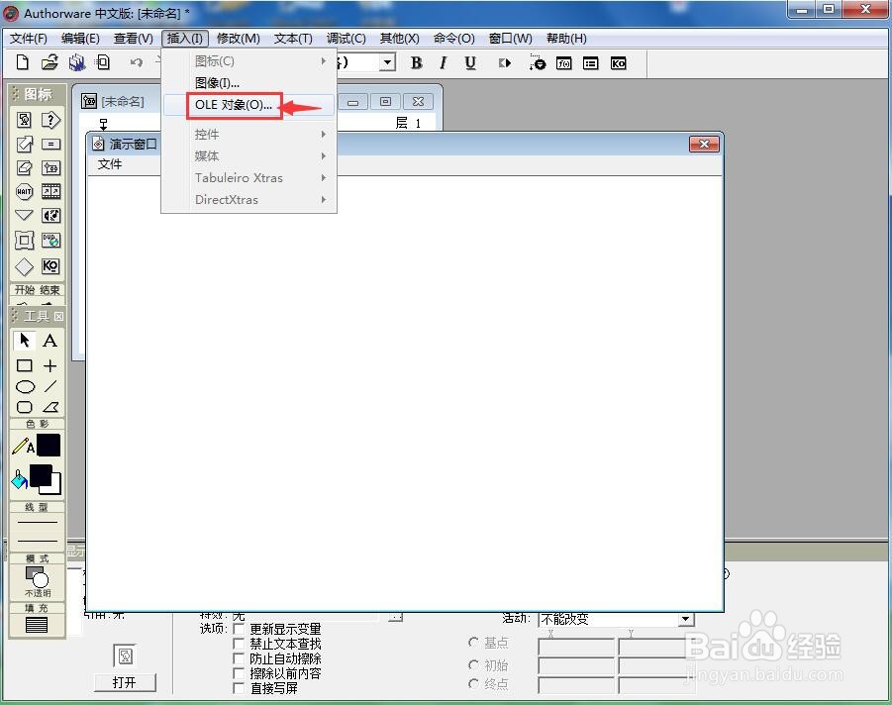Enable 擦除以前内容 checkbox

240,673
